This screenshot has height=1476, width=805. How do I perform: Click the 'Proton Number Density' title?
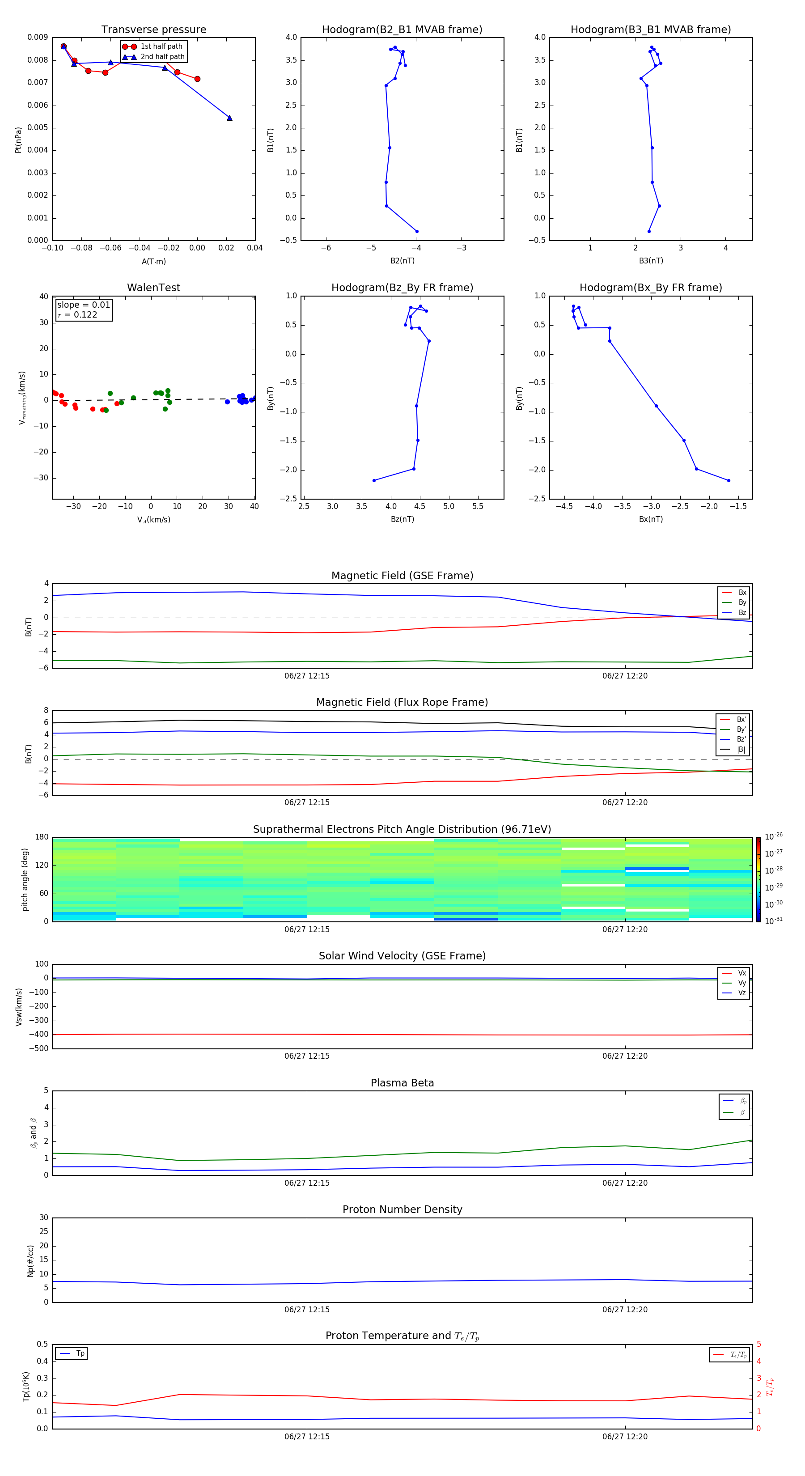pyautogui.click(x=402, y=1209)
